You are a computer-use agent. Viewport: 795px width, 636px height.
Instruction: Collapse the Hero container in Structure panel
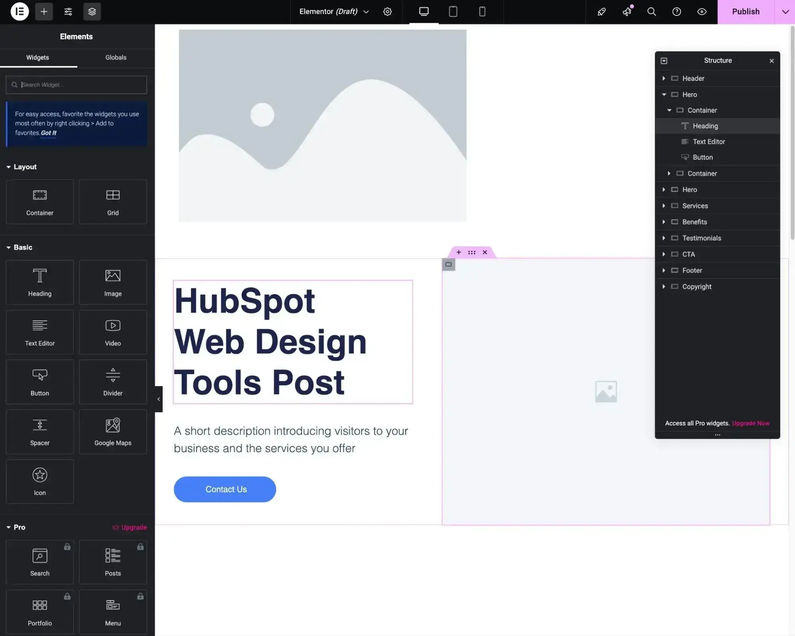click(x=664, y=94)
